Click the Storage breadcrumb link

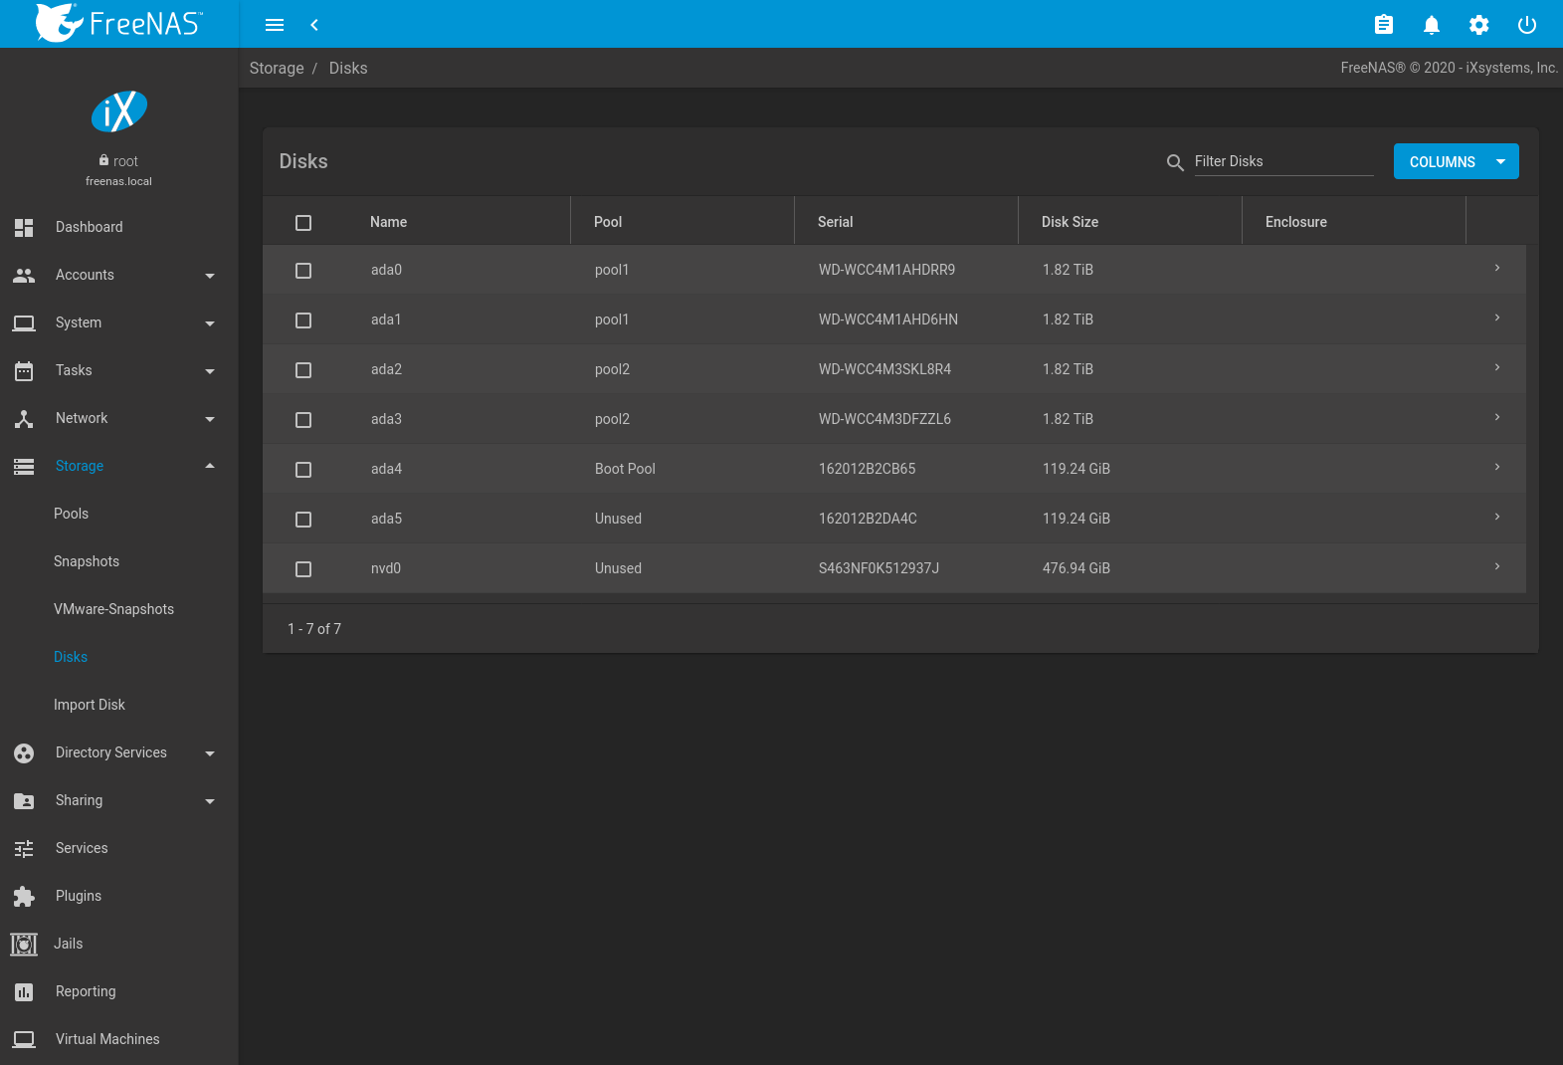tap(277, 68)
